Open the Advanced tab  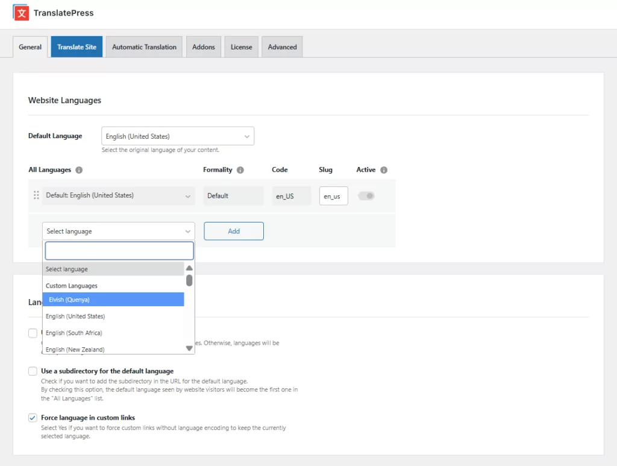tap(282, 47)
